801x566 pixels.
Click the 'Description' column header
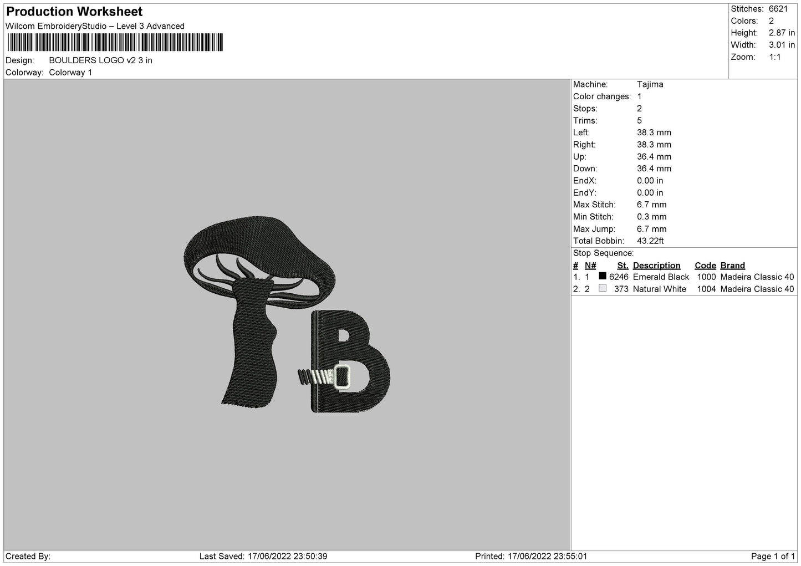coord(656,266)
